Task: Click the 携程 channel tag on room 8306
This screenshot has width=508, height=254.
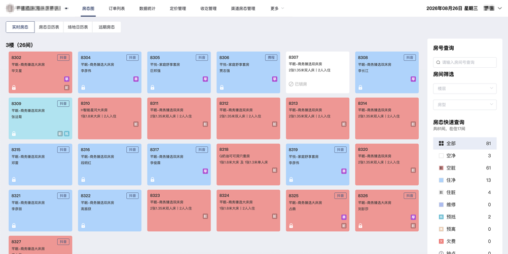Action: point(271,58)
